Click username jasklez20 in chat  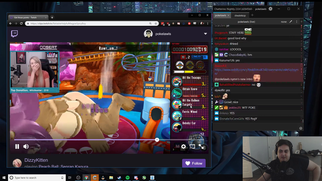pos(234,108)
